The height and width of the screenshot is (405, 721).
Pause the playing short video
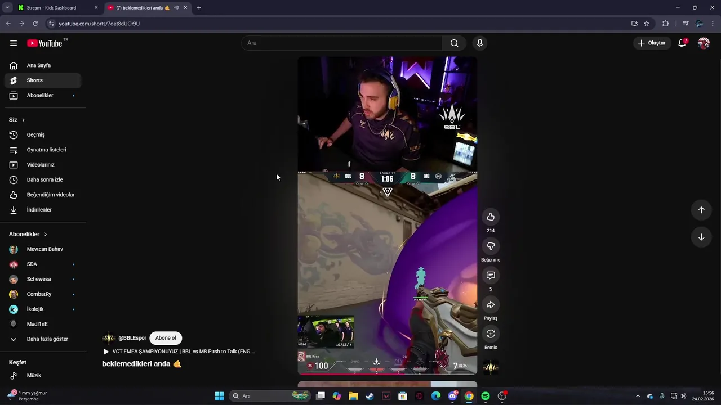point(387,215)
